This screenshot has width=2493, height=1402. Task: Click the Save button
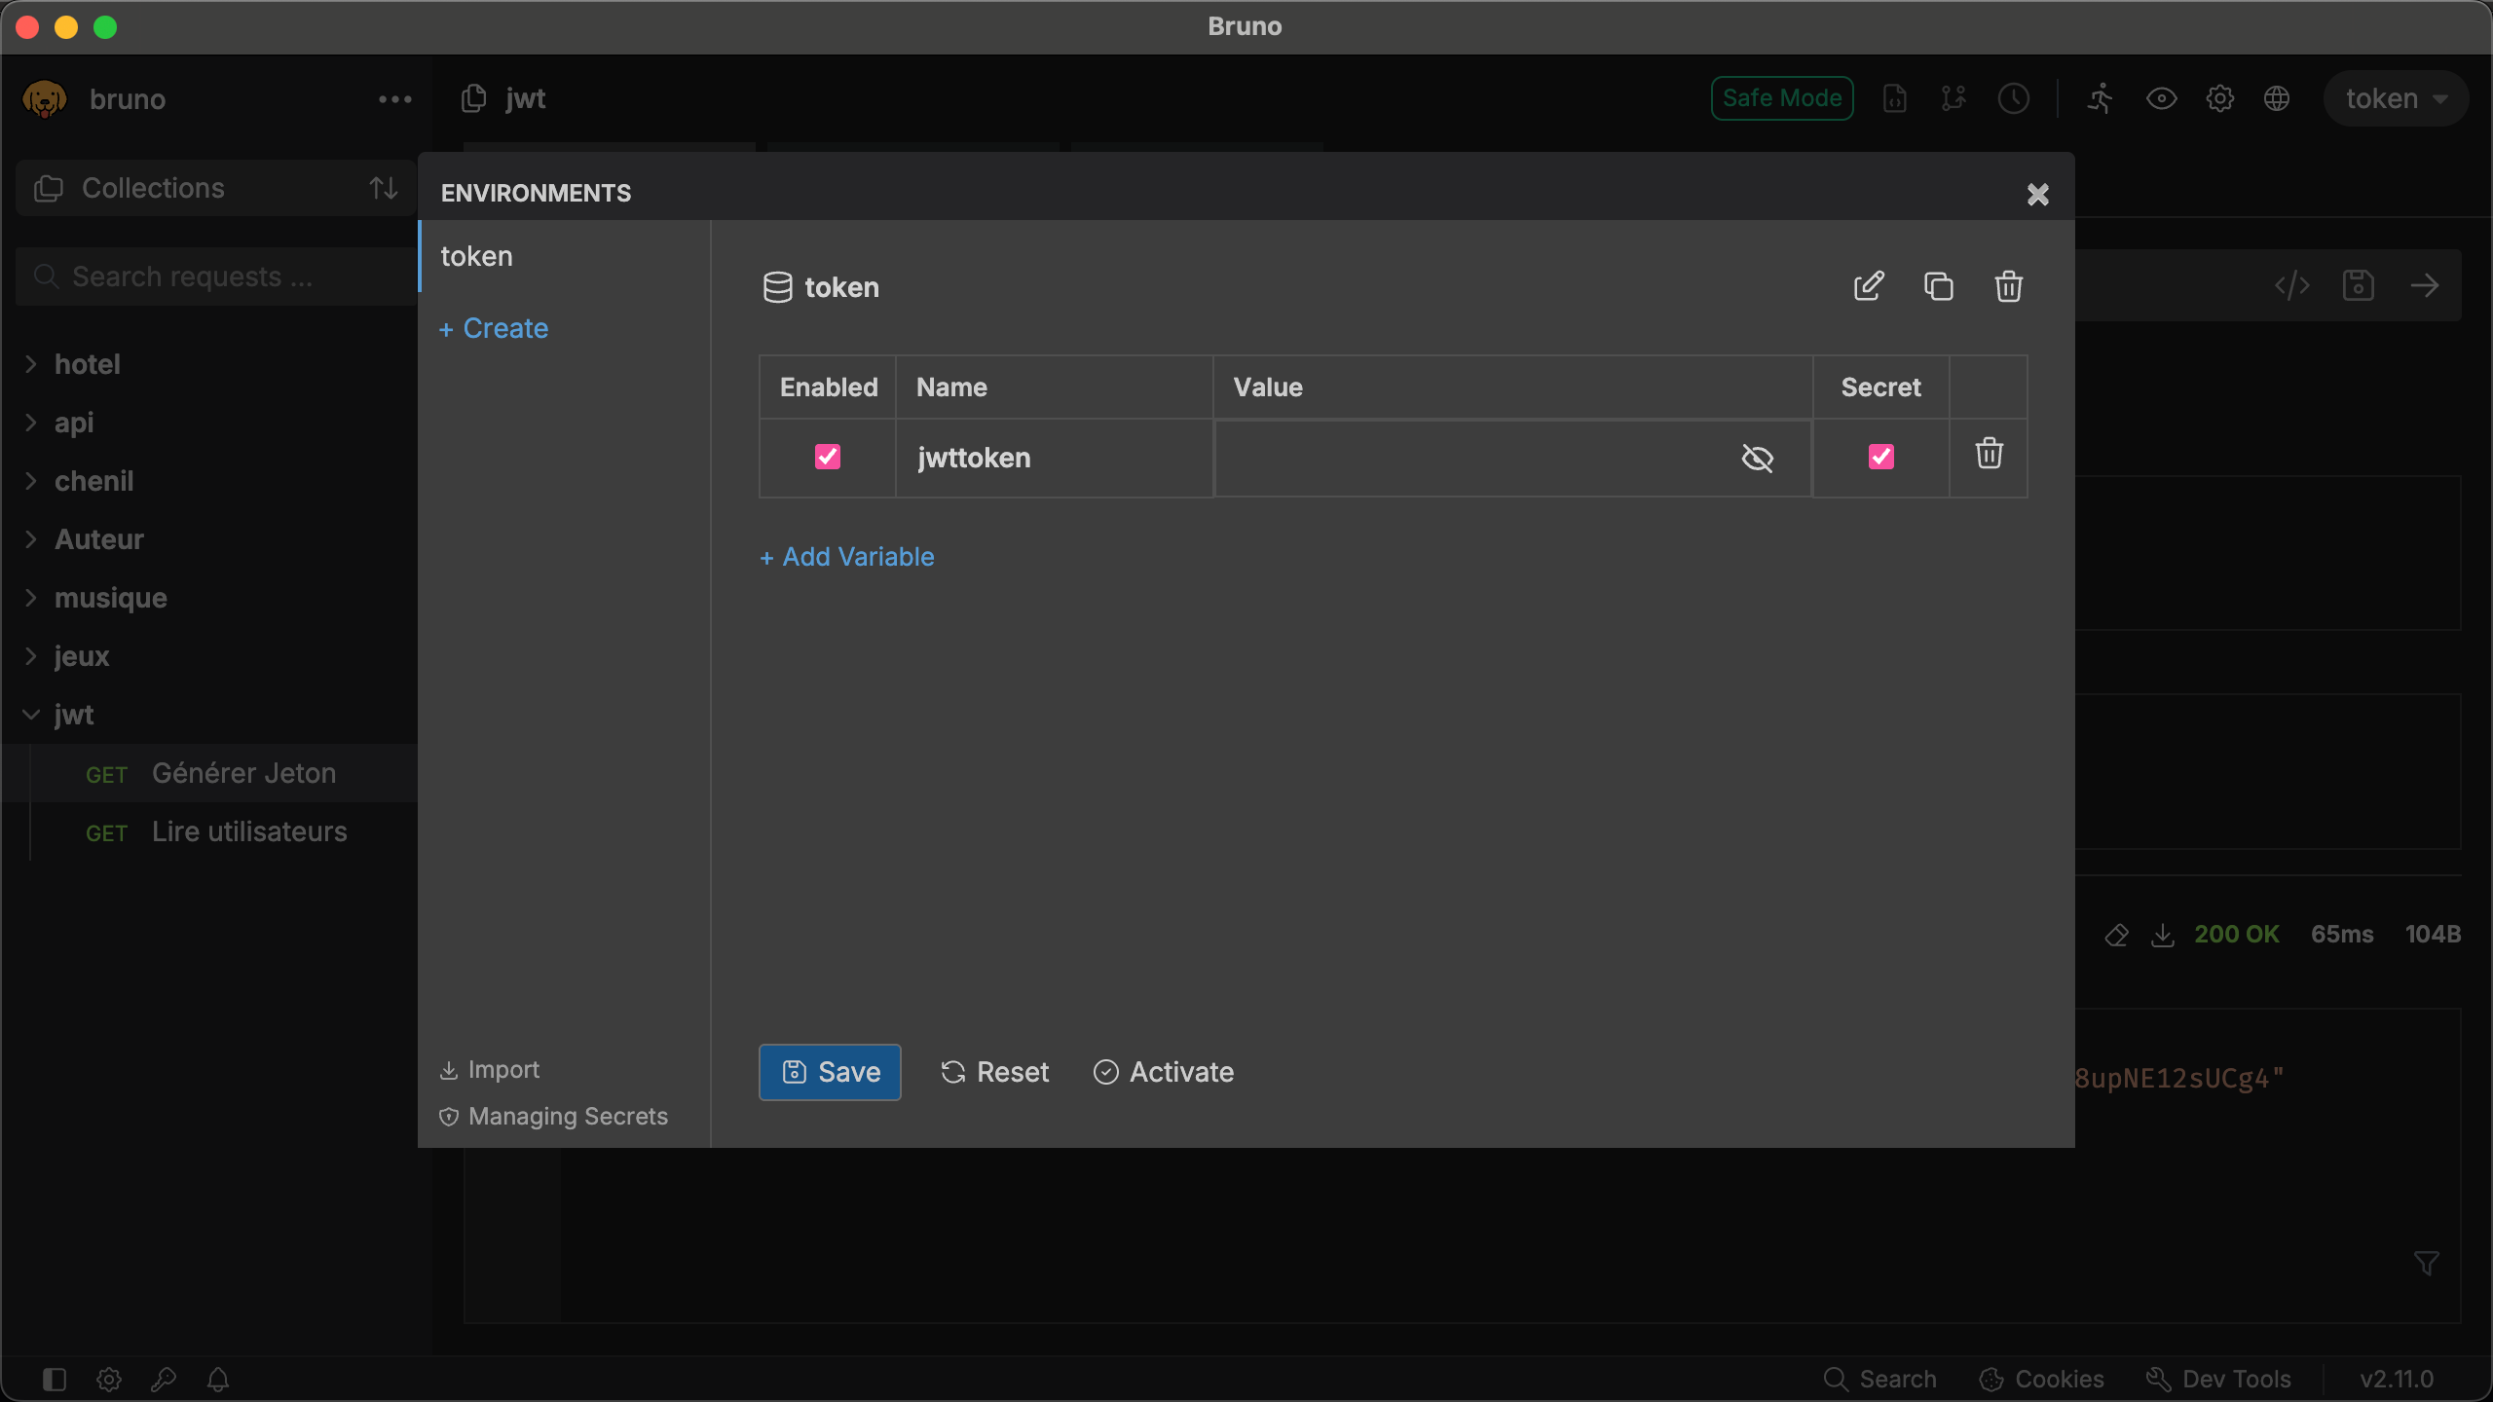[x=830, y=1072]
